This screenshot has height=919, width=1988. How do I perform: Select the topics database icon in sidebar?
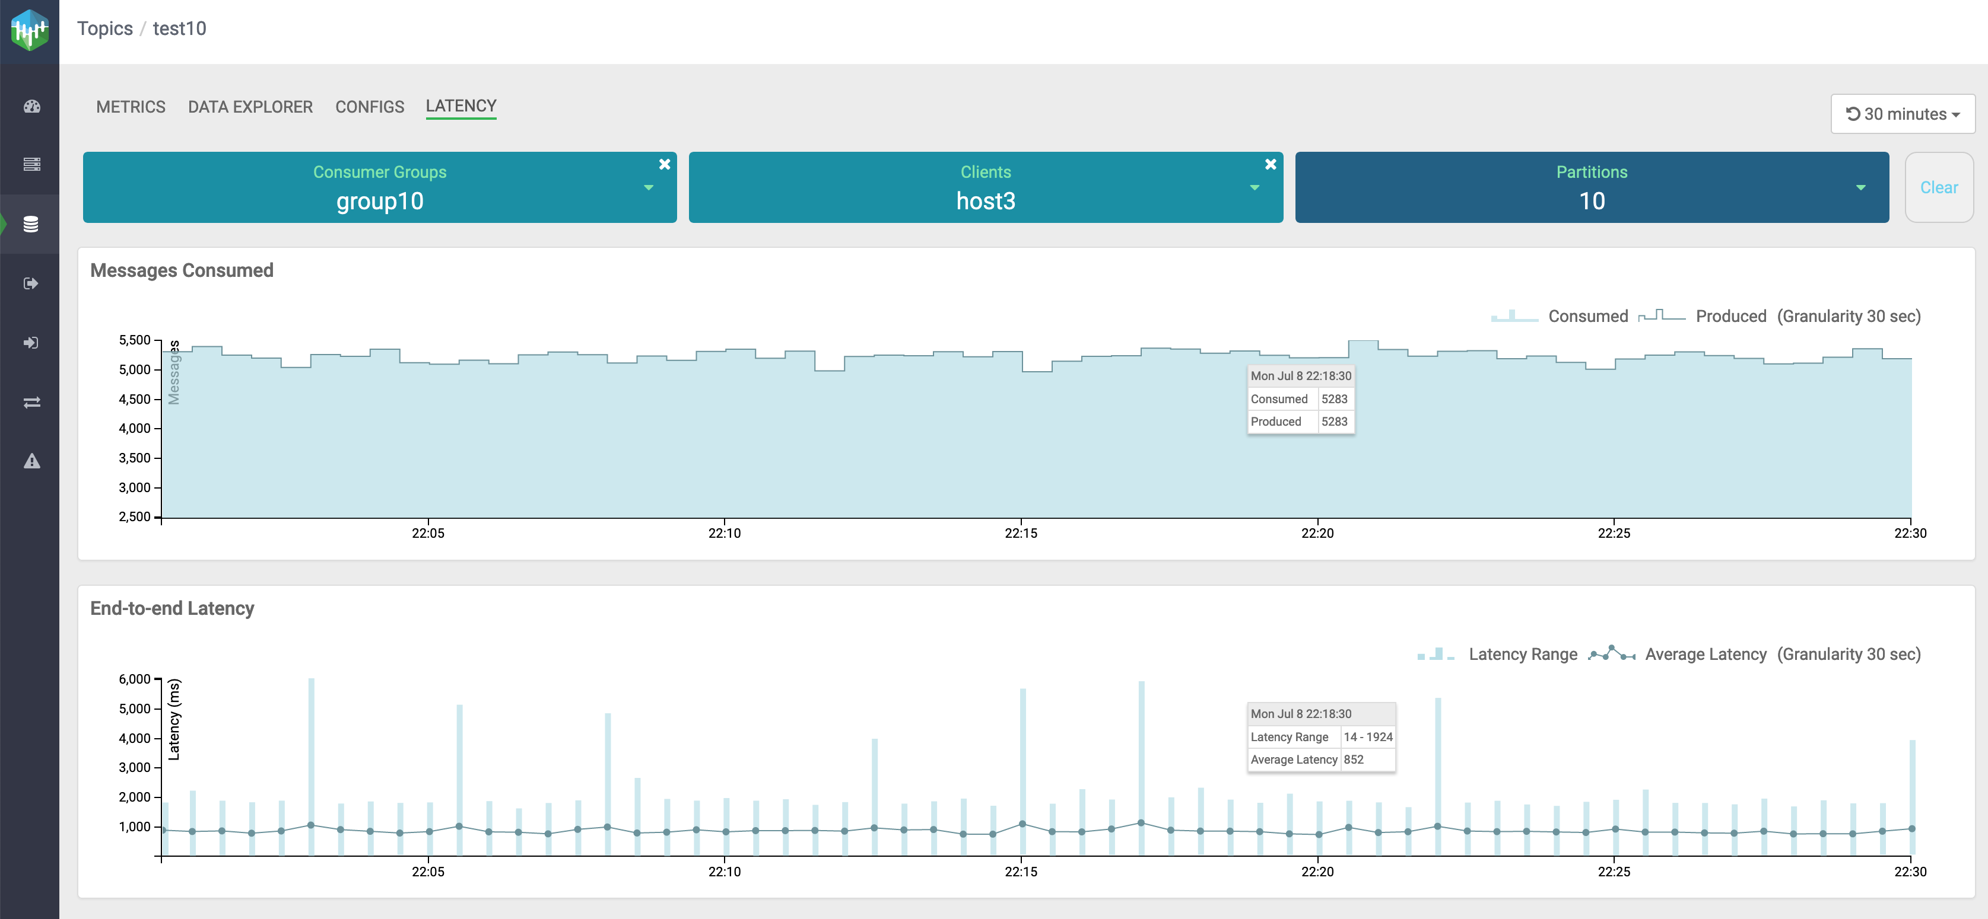[x=31, y=224]
